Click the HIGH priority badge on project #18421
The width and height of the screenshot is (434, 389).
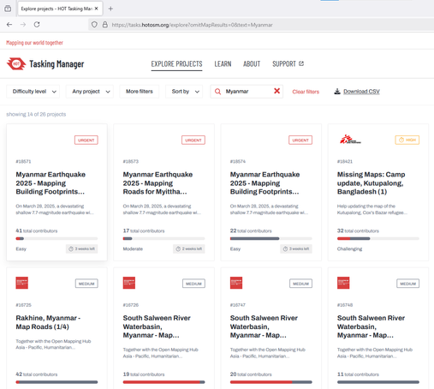point(407,140)
